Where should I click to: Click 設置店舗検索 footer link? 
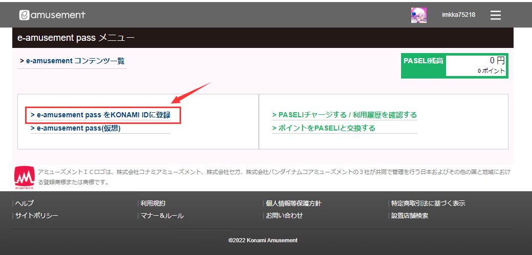tap(410, 216)
